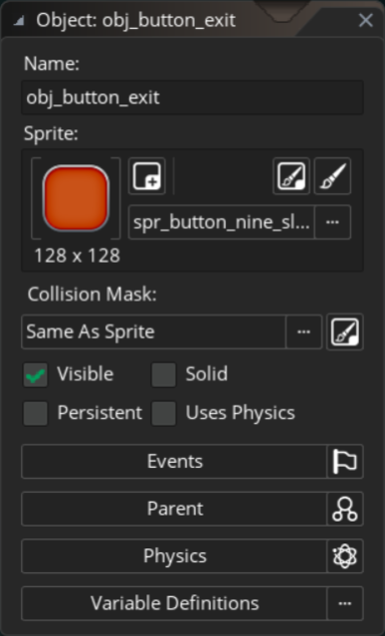This screenshot has height=636, width=385.
Task: Open the Parent button
Action: pos(174,509)
